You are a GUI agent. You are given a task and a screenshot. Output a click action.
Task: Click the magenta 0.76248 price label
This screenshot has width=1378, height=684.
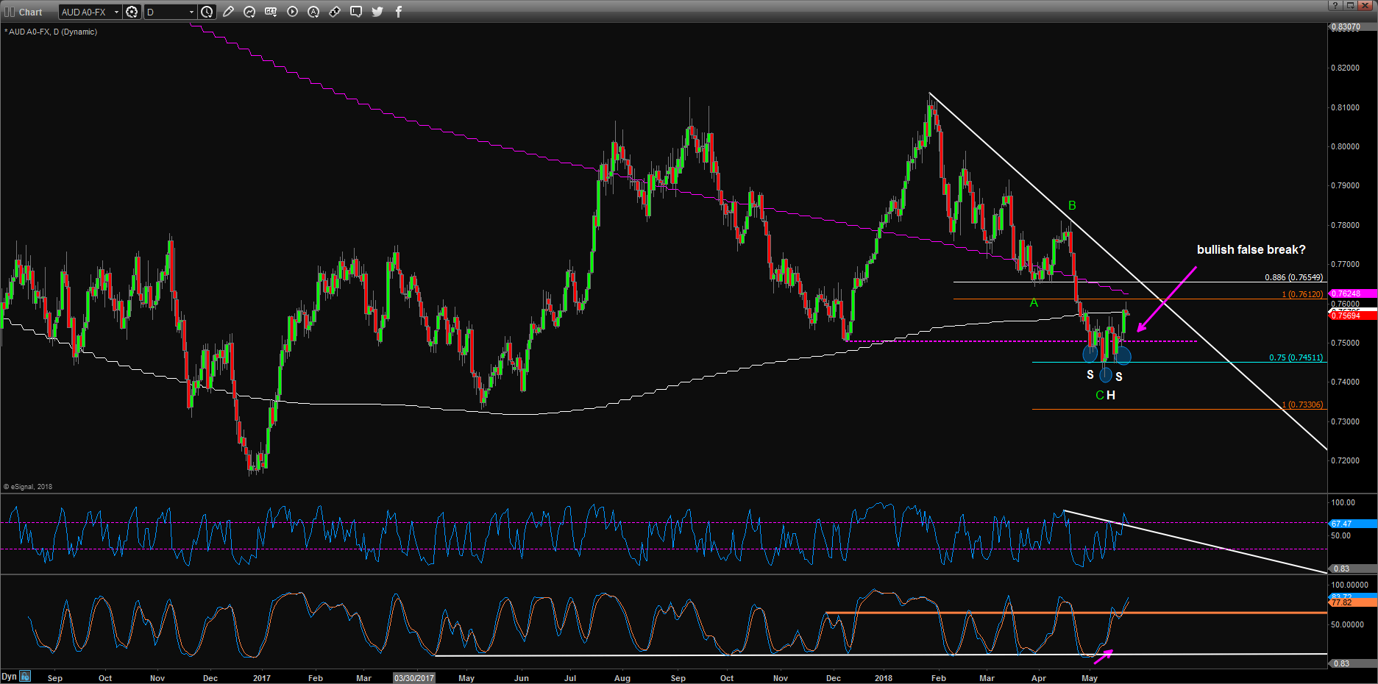click(x=1352, y=293)
